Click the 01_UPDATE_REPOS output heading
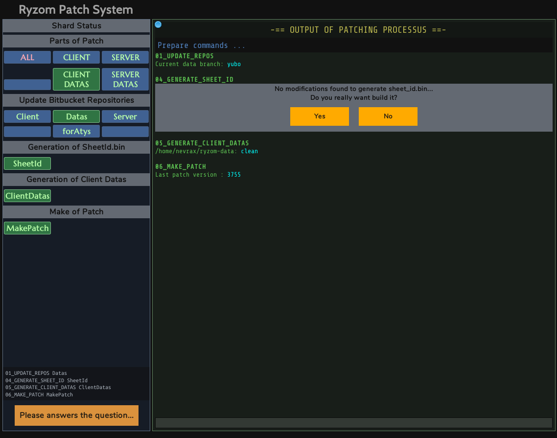The image size is (557, 438). [185, 56]
